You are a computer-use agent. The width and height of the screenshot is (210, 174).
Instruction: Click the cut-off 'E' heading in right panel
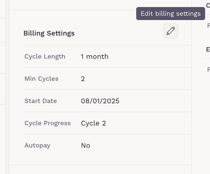pos(208,49)
